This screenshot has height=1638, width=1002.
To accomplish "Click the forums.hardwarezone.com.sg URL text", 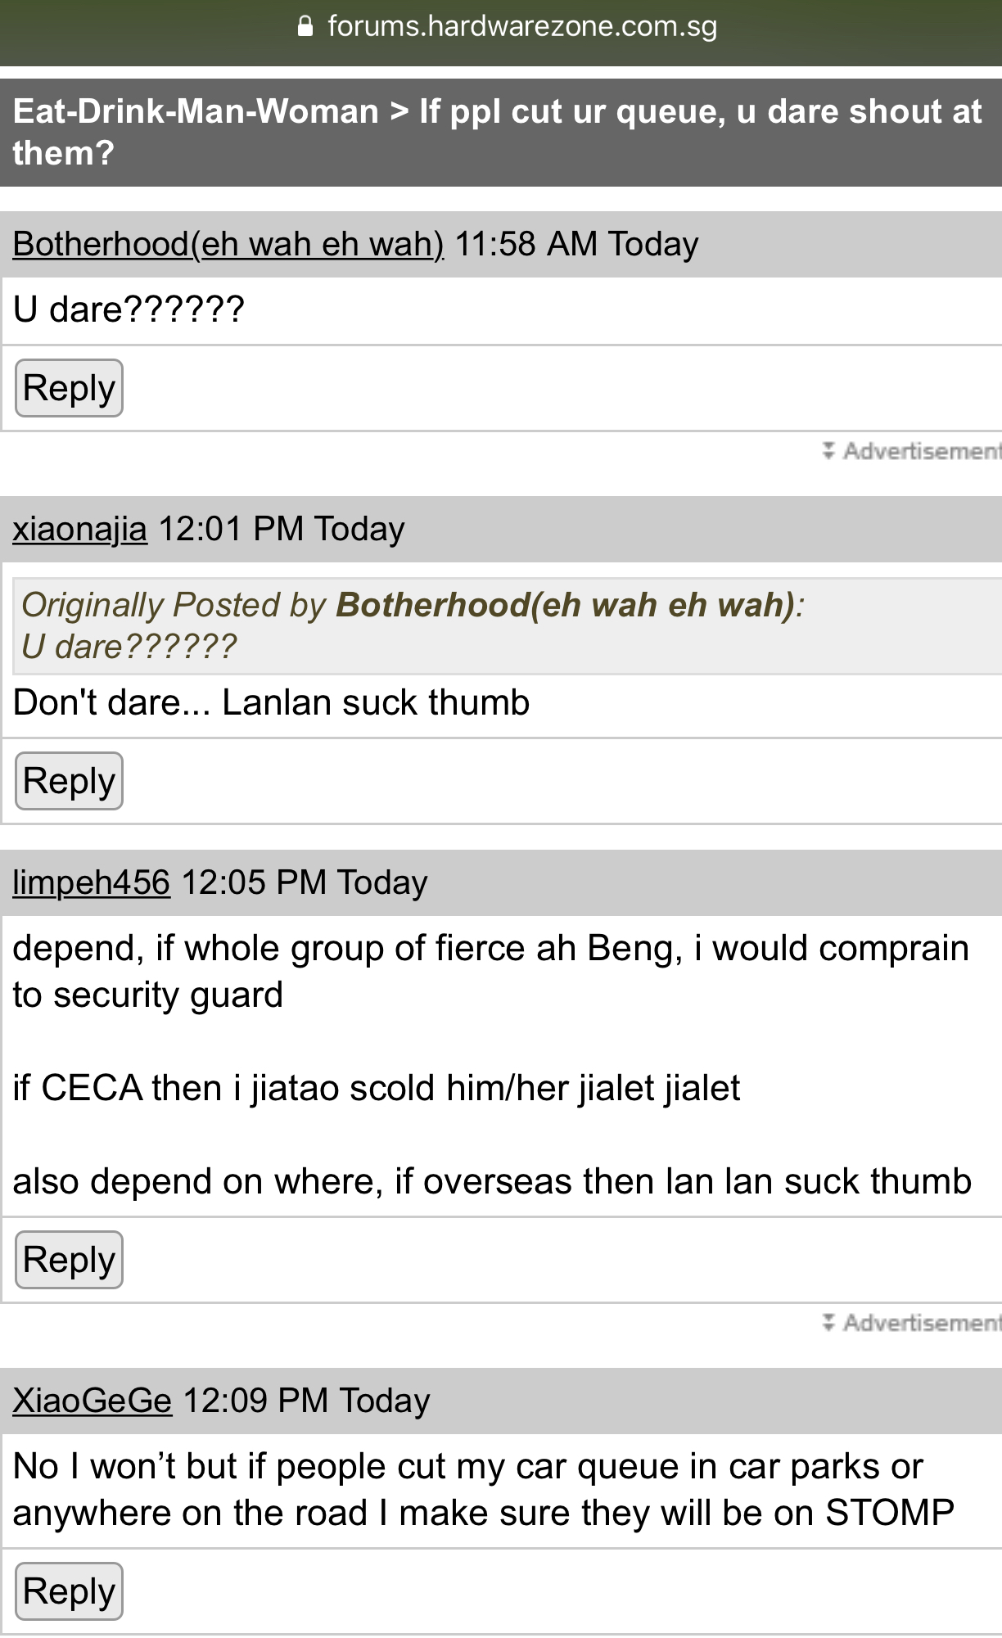I will click(522, 27).
